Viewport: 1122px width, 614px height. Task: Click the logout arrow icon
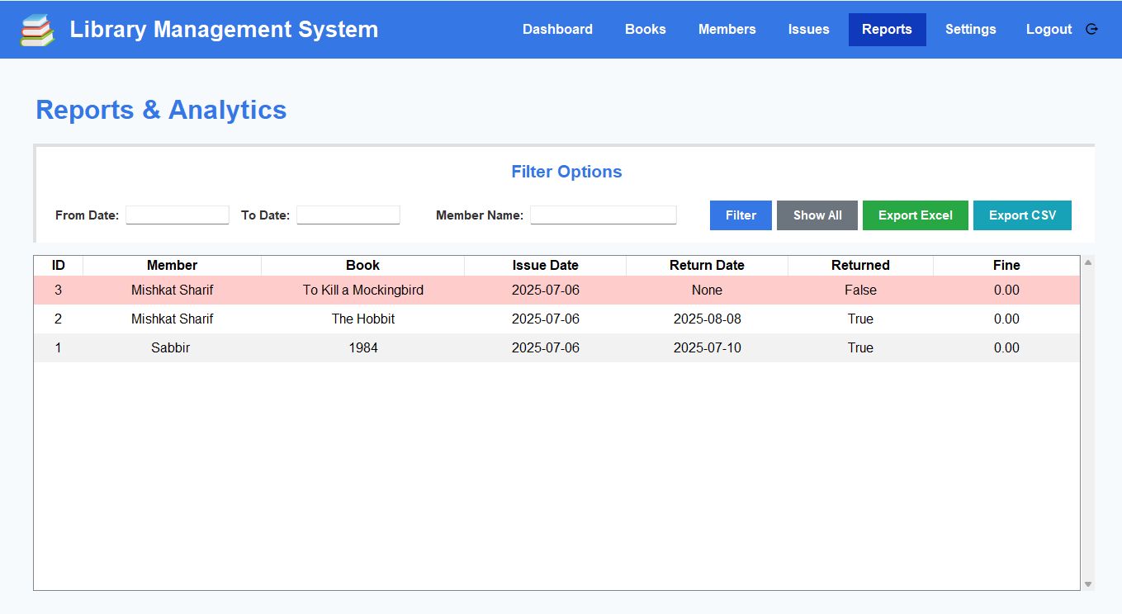1091,30
